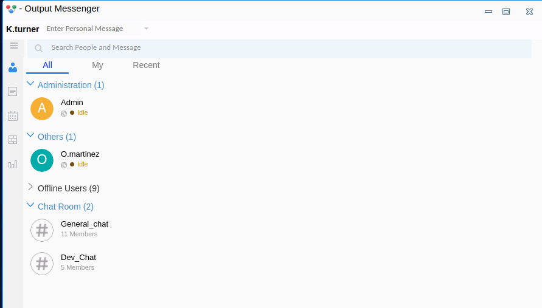Screen dimensions: 542x308
Task: Switch to the Recent tab
Action: [146, 65]
